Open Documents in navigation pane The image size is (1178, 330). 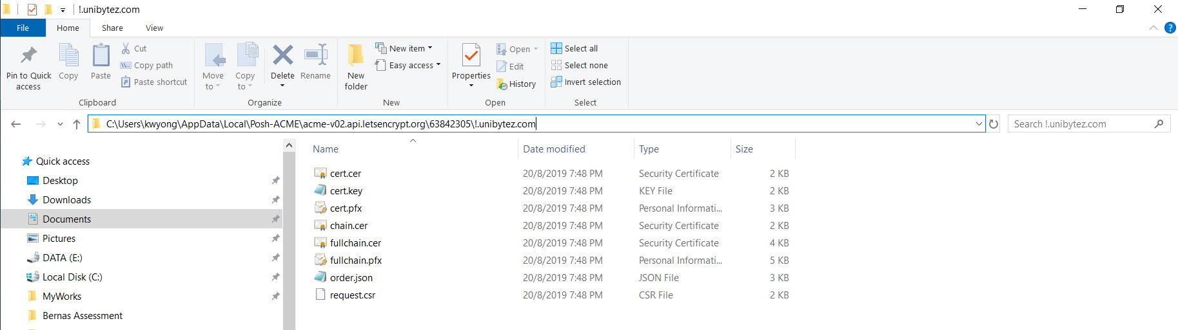pos(66,219)
